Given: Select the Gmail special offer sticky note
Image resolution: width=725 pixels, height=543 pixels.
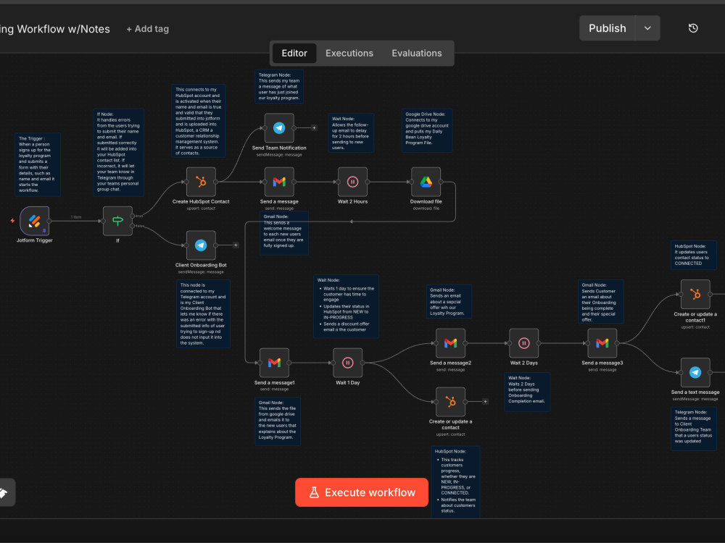Looking at the screenshot, I should [x=449, y=301].
